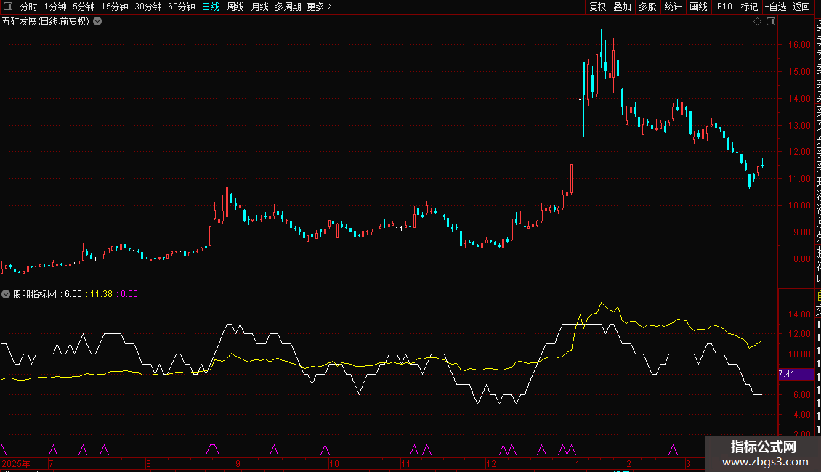
Task: Click the 叠加 overlay button
Action: coord(622,7)
